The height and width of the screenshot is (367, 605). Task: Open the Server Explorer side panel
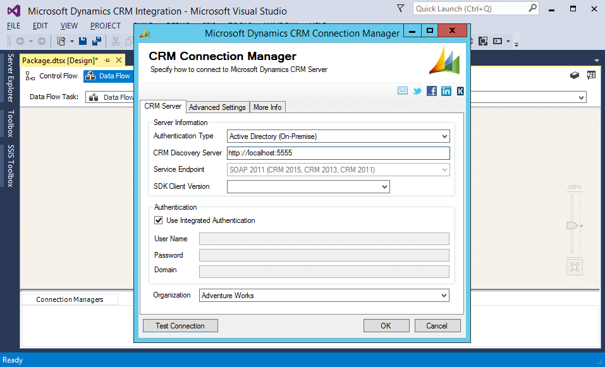click(10, 78)
